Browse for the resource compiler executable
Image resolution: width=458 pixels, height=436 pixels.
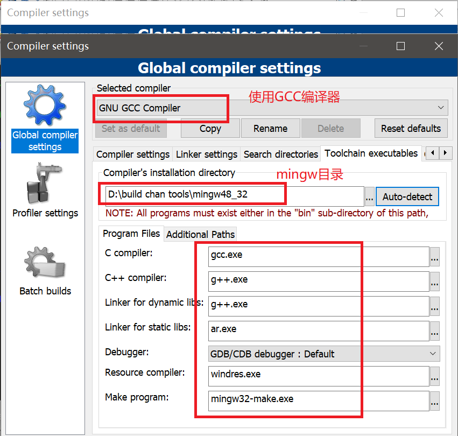coord(434,376)
